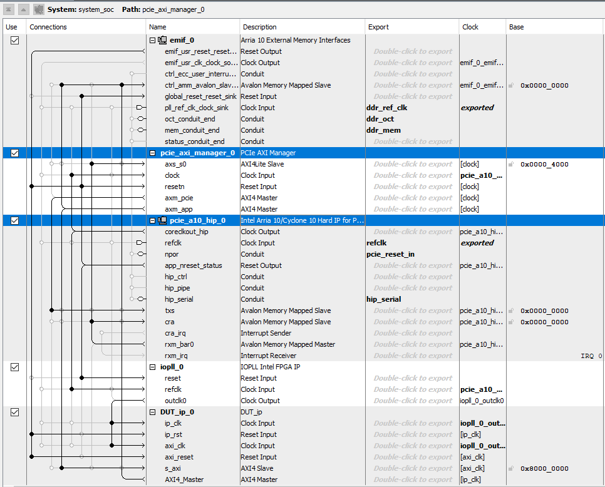Image resolution: width=605 pixels, height=487 pixels.
Task: Toggle the base address lock for s_axi
Action: pyautogui.click(x=511, y=468)
